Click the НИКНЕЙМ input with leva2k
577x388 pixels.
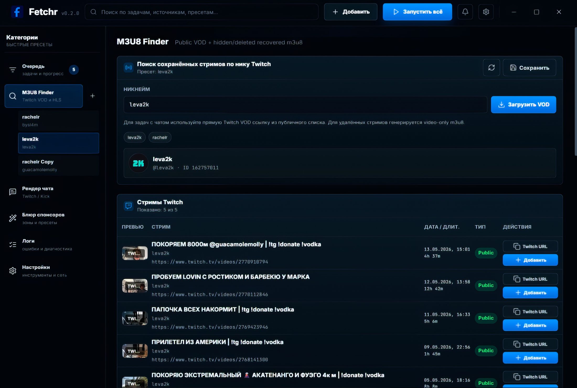point(305,105)
